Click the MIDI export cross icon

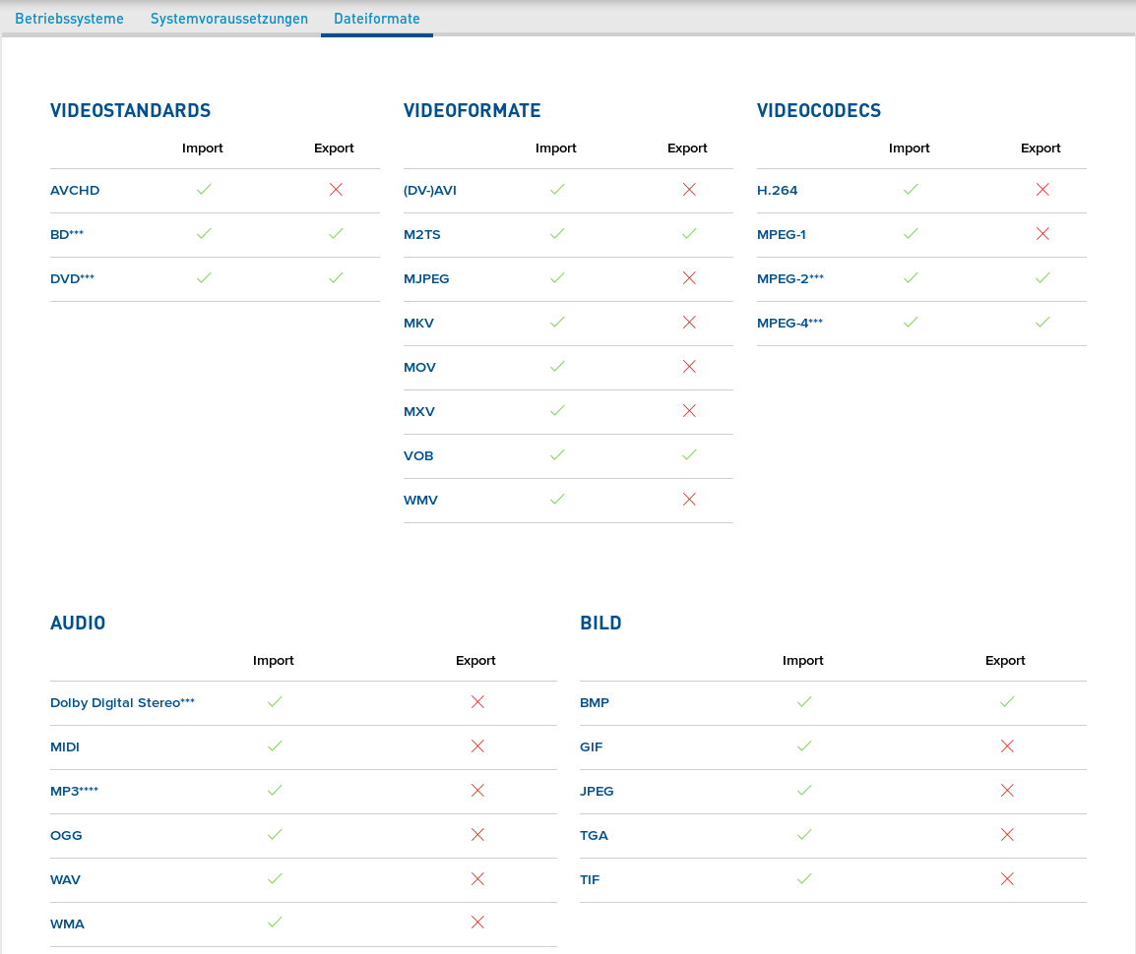tap(477, 745)
